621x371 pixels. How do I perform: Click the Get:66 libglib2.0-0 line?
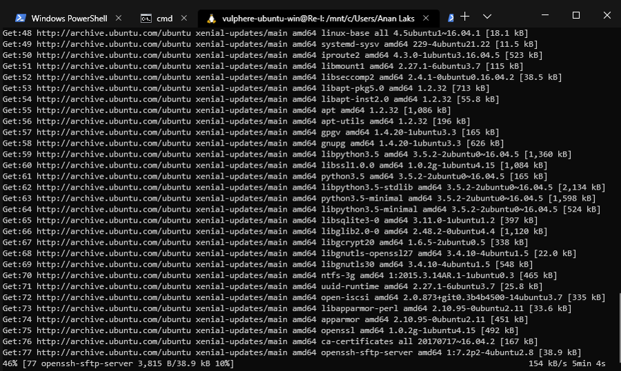point(275,232)
